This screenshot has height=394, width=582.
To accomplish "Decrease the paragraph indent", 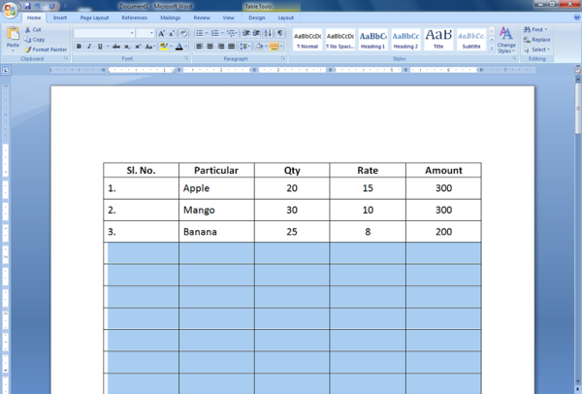I will 245,33.
